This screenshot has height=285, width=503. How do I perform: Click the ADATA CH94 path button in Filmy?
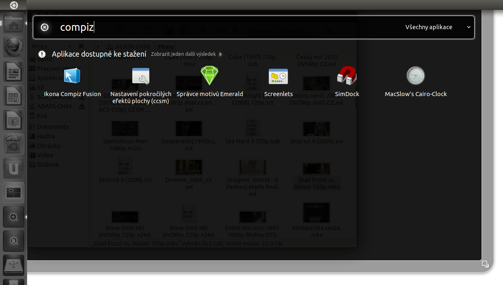point(129,46)
